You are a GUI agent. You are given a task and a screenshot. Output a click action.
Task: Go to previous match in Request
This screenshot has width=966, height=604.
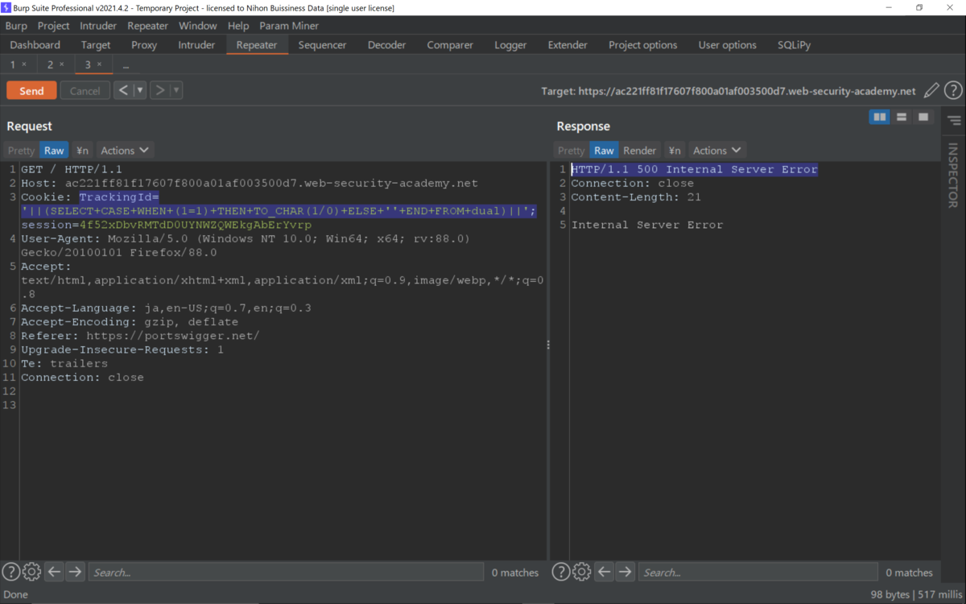[x=54, y=572]
